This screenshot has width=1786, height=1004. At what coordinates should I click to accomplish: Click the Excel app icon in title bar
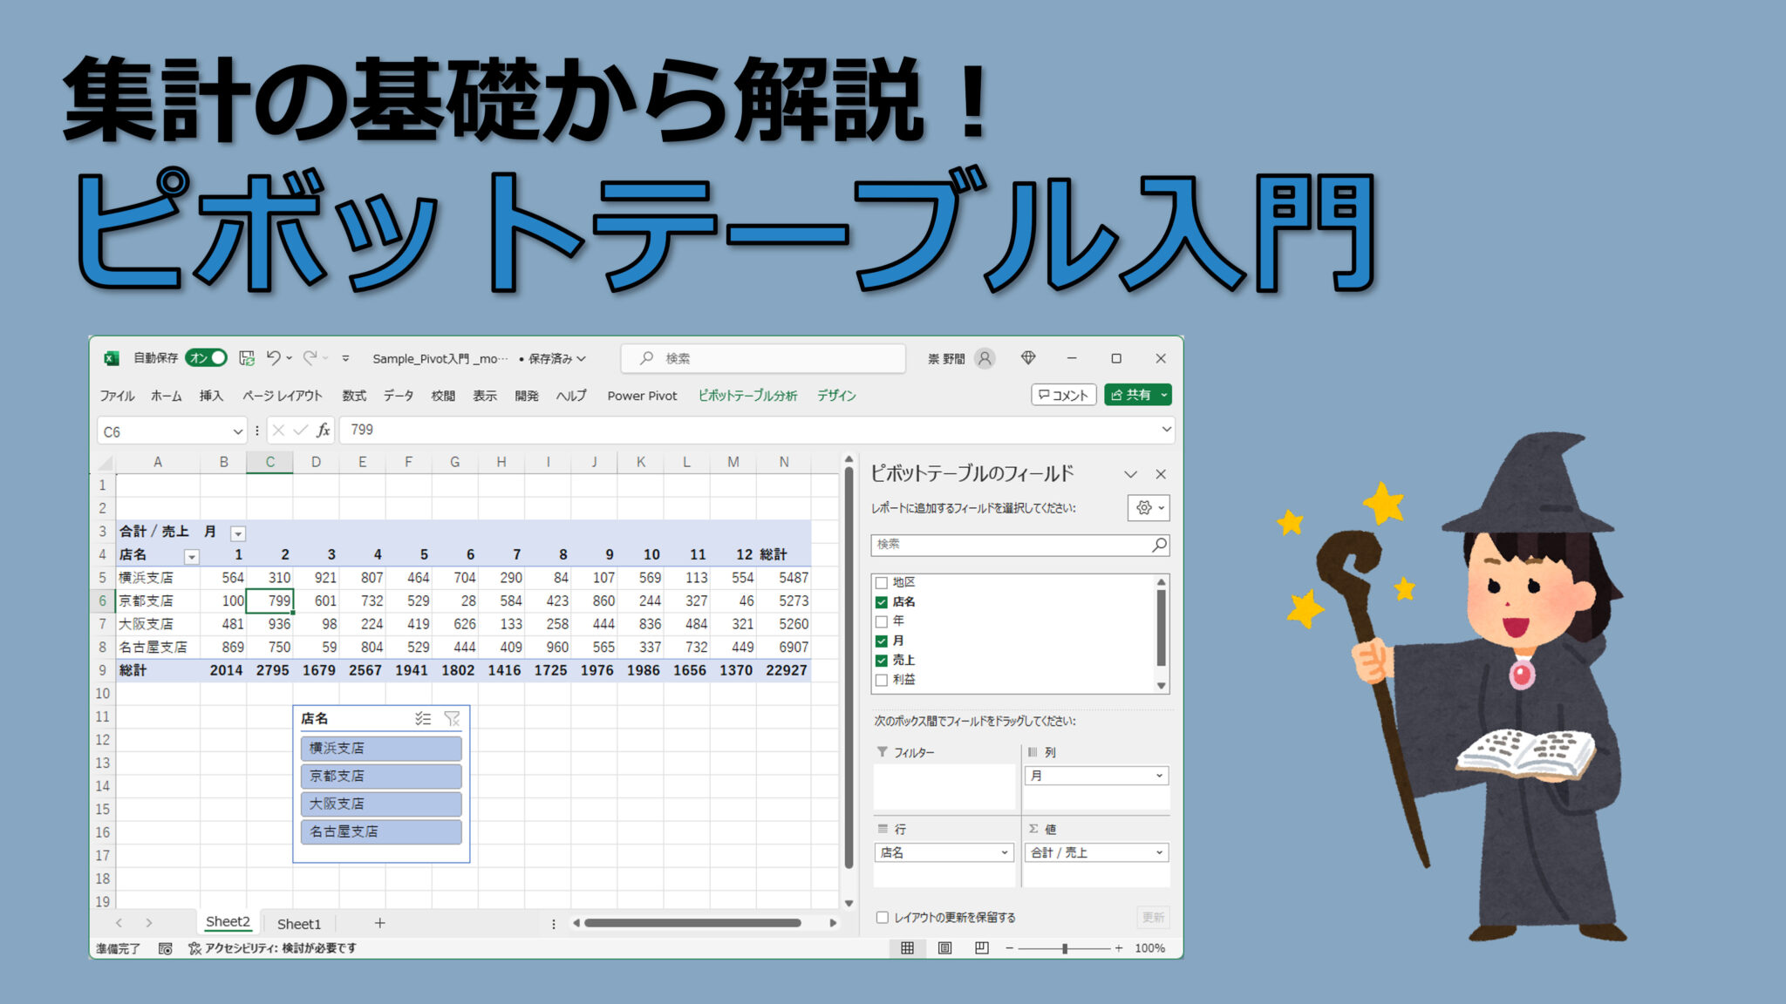pos(111,358)
